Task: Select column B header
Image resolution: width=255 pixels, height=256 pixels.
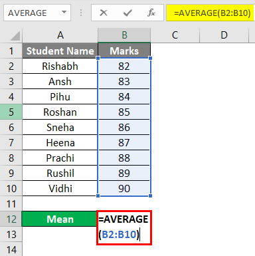Action: [124, 35]
